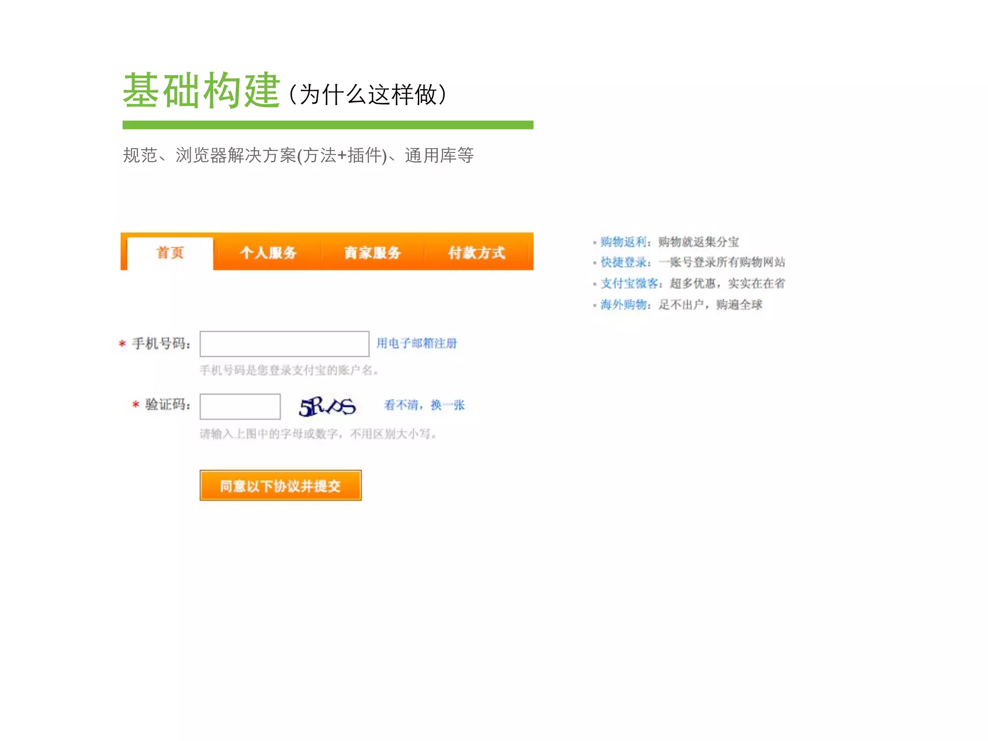Select the 商家服务 tab
Image resolution: width=988 pixels, height=741 pixels.
(372, 253)
